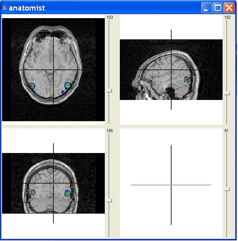Click the crosshair intersection in sagittal view
The height and width of the screenshot is (241, 238).
click(x=171, y=70)
